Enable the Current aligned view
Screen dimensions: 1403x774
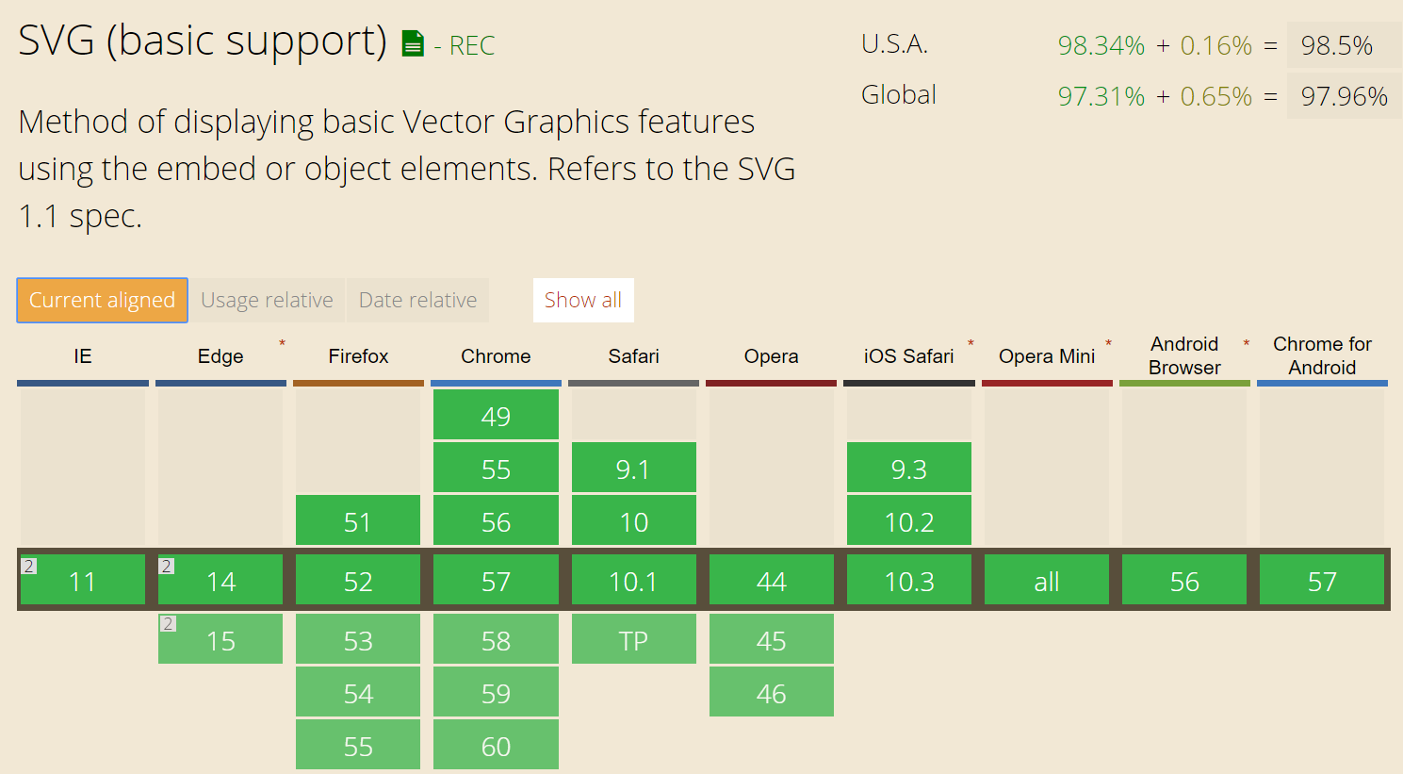pyautogui.click(x=102, y=300)
